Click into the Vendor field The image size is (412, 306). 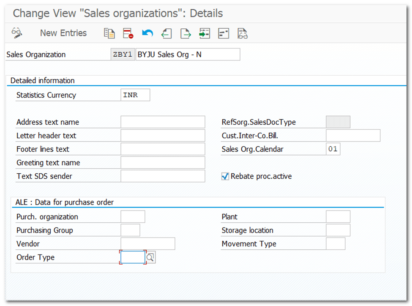coord(147,244)
